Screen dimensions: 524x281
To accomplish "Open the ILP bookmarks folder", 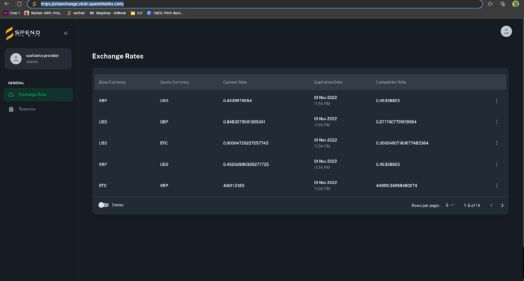I will 137,13.
